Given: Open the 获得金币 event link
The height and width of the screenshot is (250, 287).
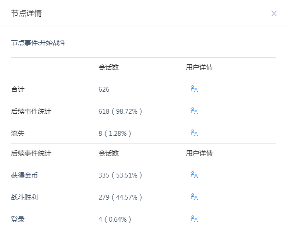Looking at the screenshot, I should (x=24, y=175).
